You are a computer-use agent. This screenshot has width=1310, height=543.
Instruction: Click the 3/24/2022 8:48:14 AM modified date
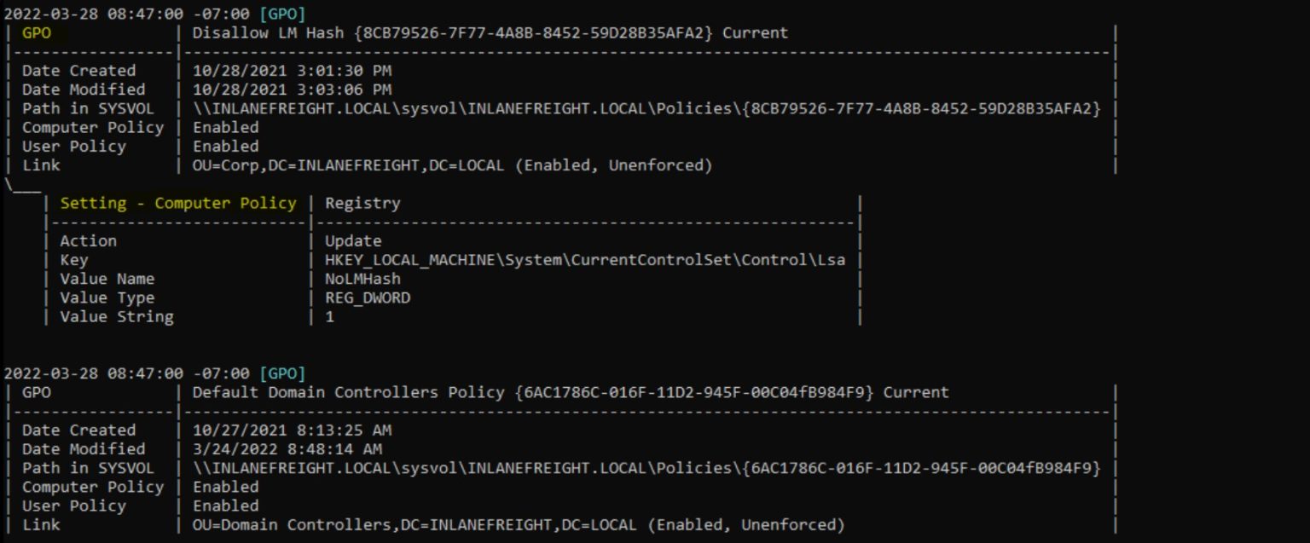point(287,449)
